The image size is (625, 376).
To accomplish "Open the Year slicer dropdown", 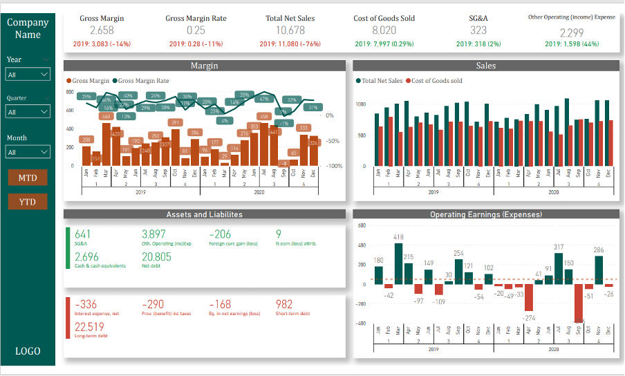I will click(x=28, y=74).
